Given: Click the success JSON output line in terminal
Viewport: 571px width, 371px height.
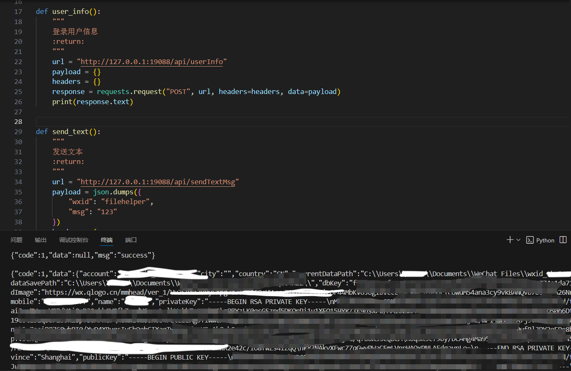Looking at the screenshot, I should coord(83,255).
